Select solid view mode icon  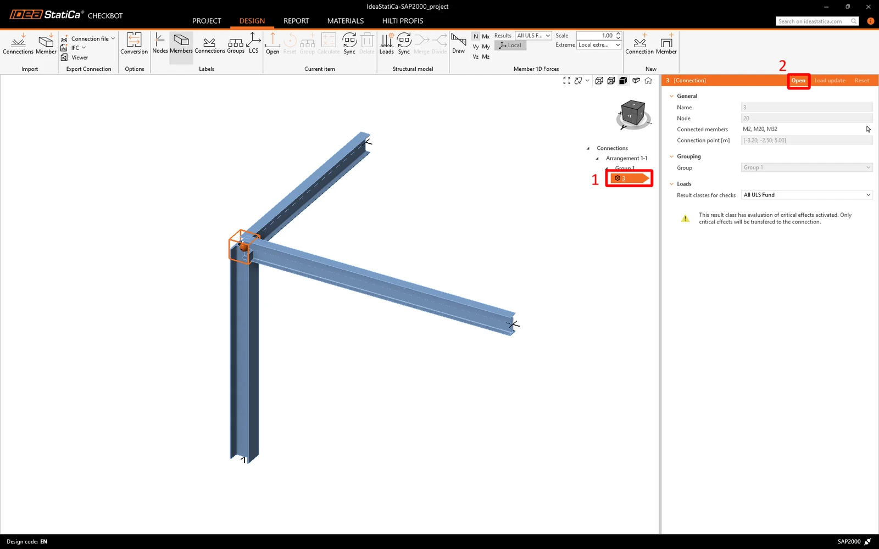click(623, 81)
